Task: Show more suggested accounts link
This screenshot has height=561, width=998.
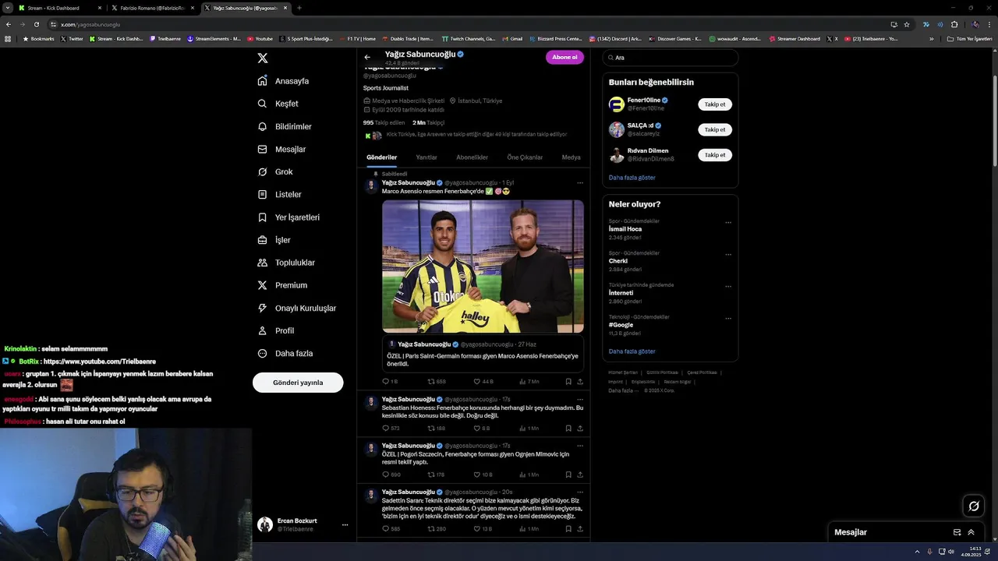Action: (x=632, y=178)
